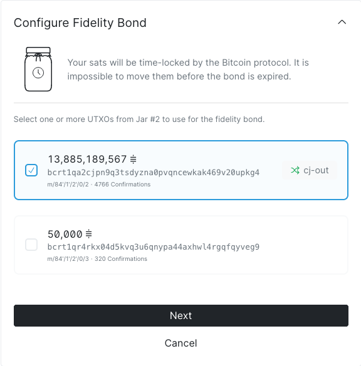Select address bcrt1qr4rkx04d5kvq3u6qnypa44axhwl4rgqfqyveg9
361x366 pixels.
pyautogui.click(x=154, y=247)
